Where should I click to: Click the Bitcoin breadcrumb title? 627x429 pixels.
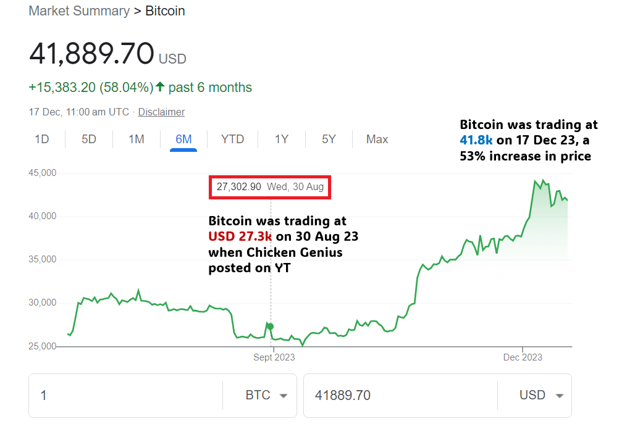(x=165, y=11)
